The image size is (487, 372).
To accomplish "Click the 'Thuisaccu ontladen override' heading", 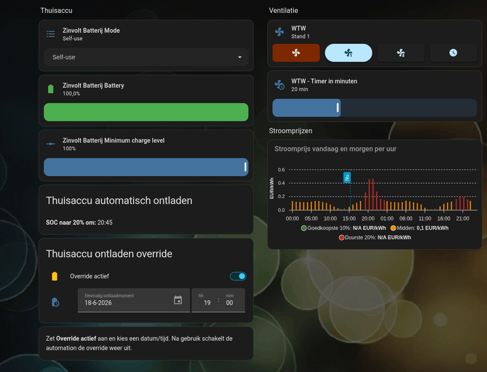I will point(109,254).
